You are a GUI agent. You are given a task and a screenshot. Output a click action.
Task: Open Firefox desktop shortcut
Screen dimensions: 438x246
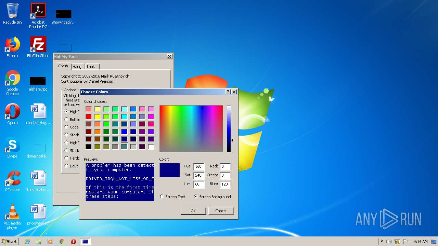tap(12, 47)
